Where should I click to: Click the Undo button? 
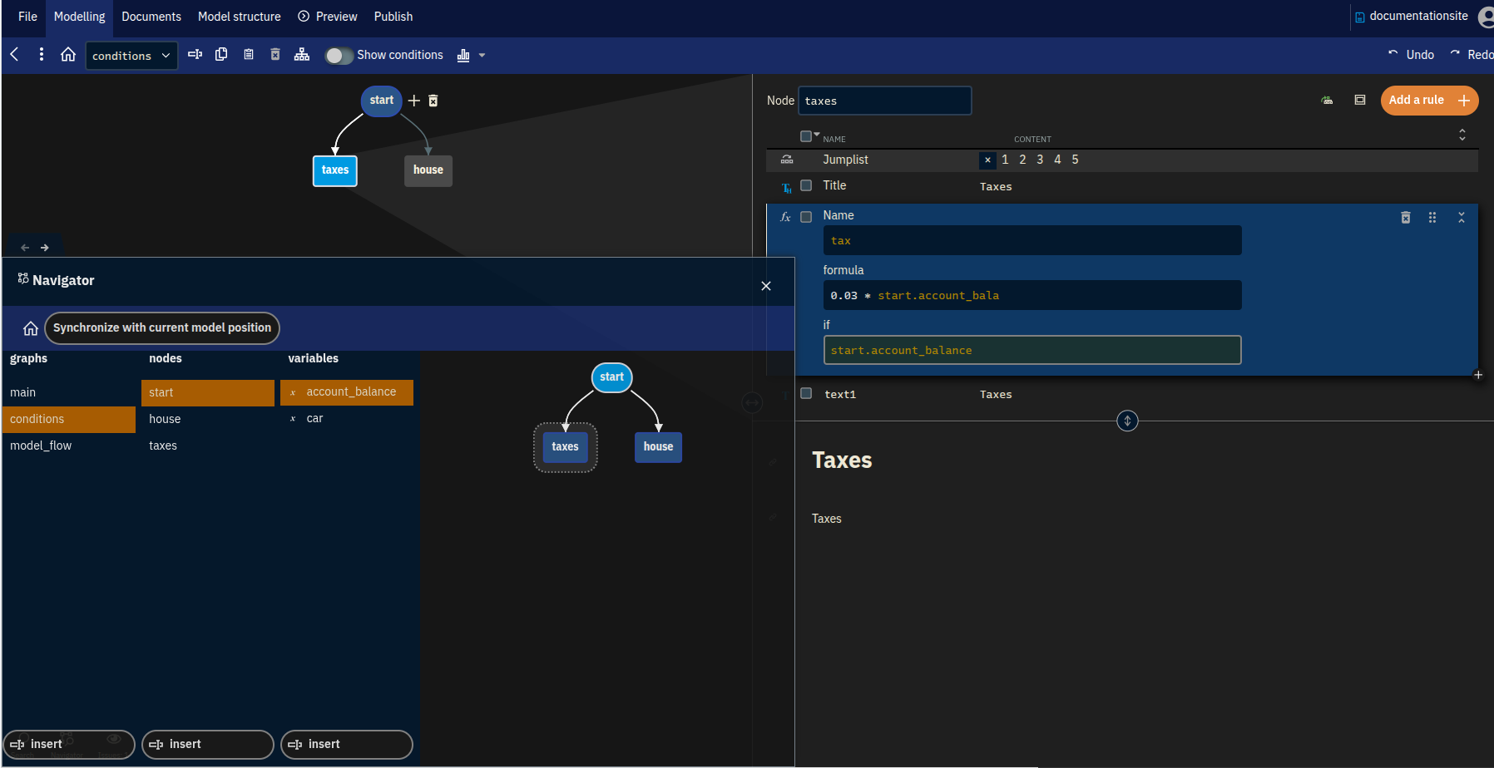coord(1411,55)
